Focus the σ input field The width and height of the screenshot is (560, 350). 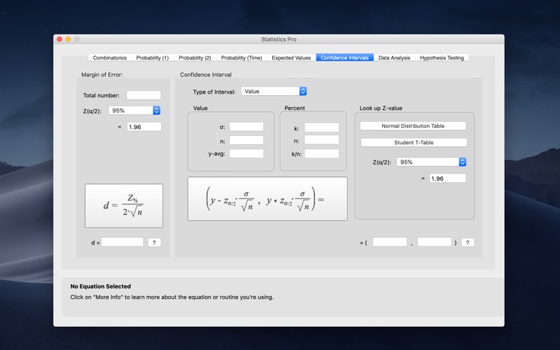point(246,127)
